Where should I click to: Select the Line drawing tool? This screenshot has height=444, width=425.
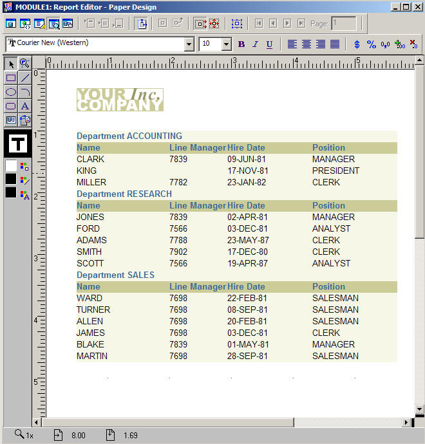[25, 78]
